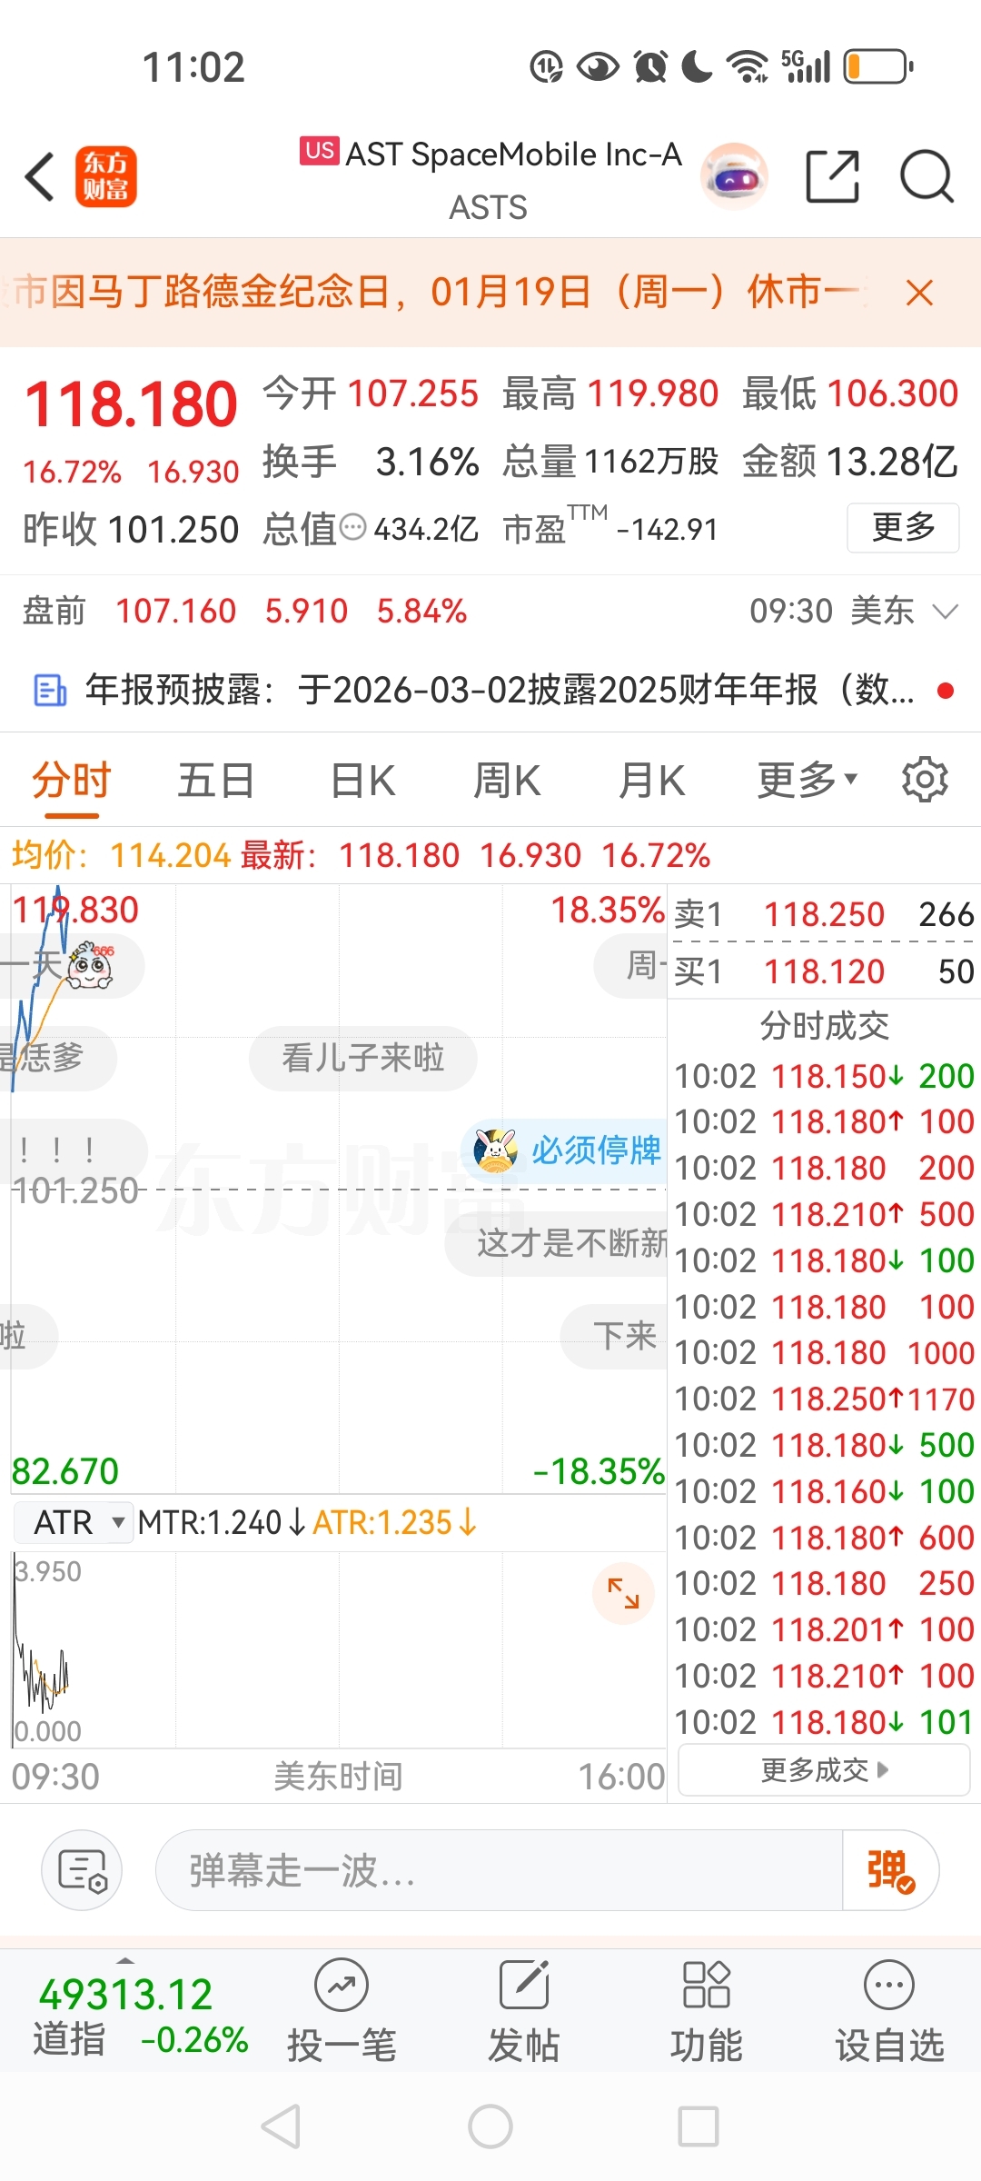Open the AI robot assistant icon
The image size is (981, 2181).
click(x=734, y=176)
